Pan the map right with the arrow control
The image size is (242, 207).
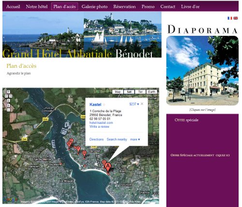point(11,96)
